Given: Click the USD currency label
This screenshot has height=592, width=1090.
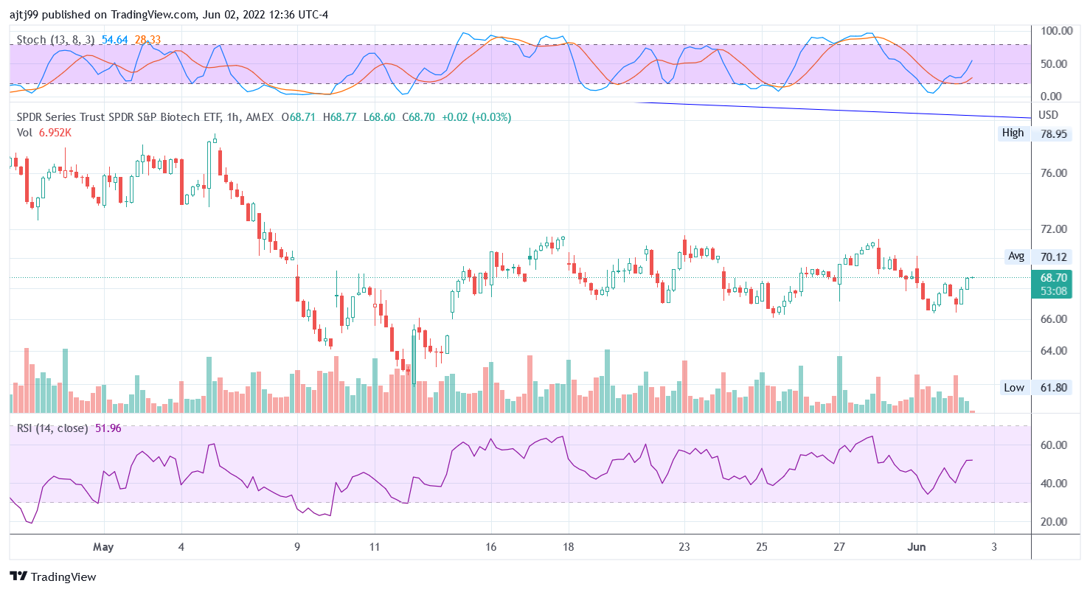Looking at the screenshot, I should [x=1049, y=115].
